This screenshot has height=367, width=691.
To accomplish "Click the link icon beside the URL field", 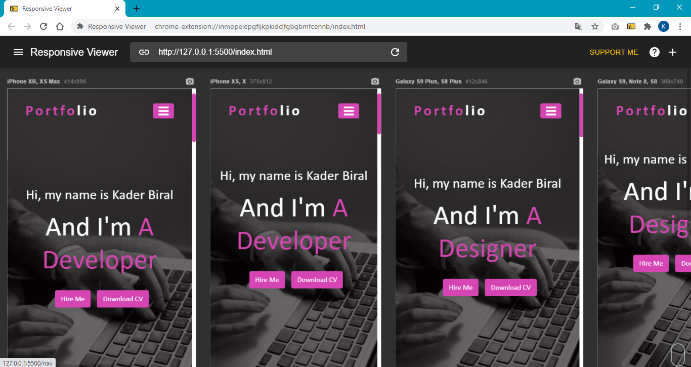I will (x=144, y=52).
